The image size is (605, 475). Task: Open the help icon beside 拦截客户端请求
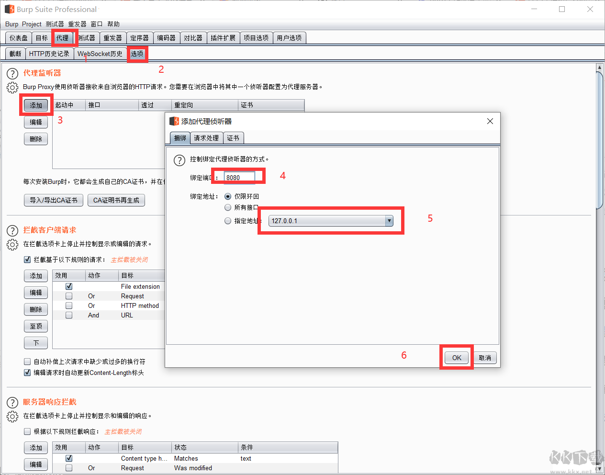[12, 230]
